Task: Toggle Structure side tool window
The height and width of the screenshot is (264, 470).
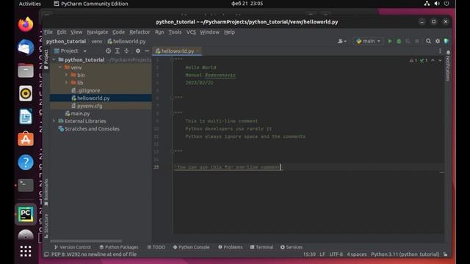Action: pos(46,226)
